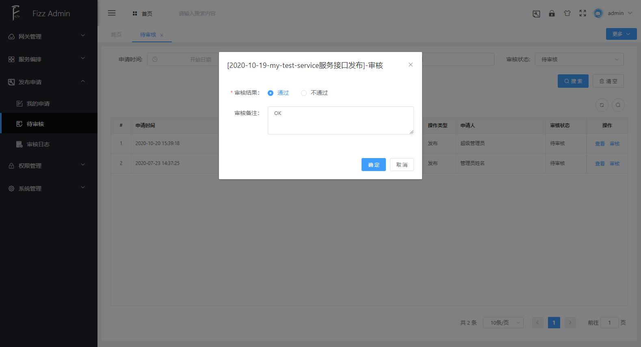Select the 不通过 radio option

click(304, 93)
